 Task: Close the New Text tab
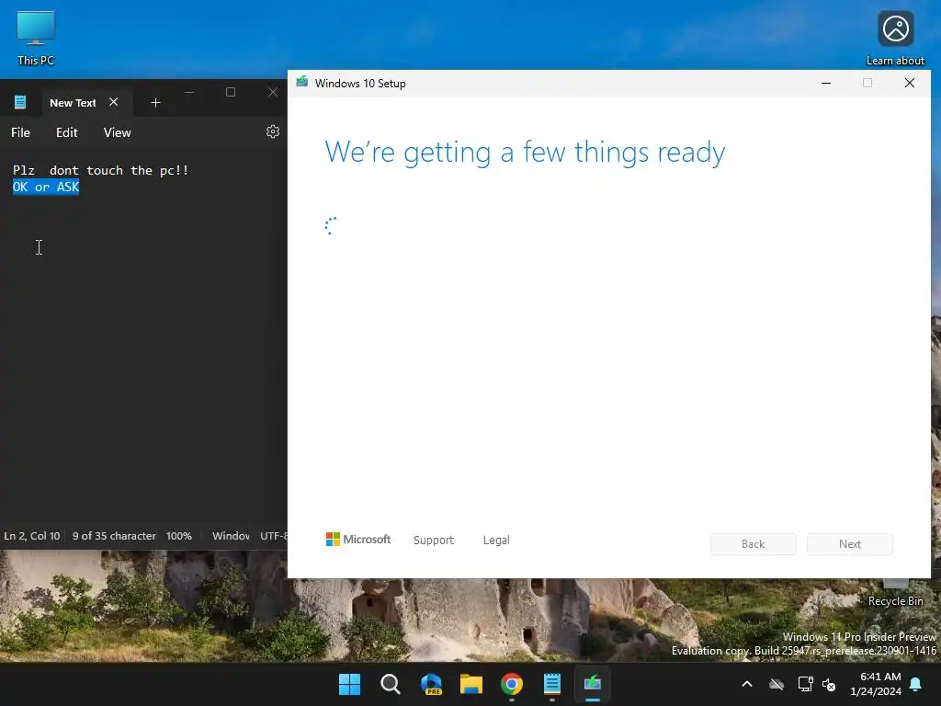(113, 102)
